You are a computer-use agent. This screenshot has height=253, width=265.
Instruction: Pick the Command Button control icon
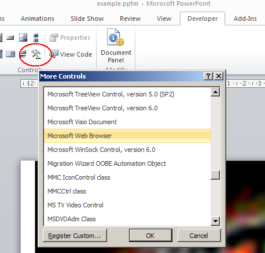(x=10, y=38)
